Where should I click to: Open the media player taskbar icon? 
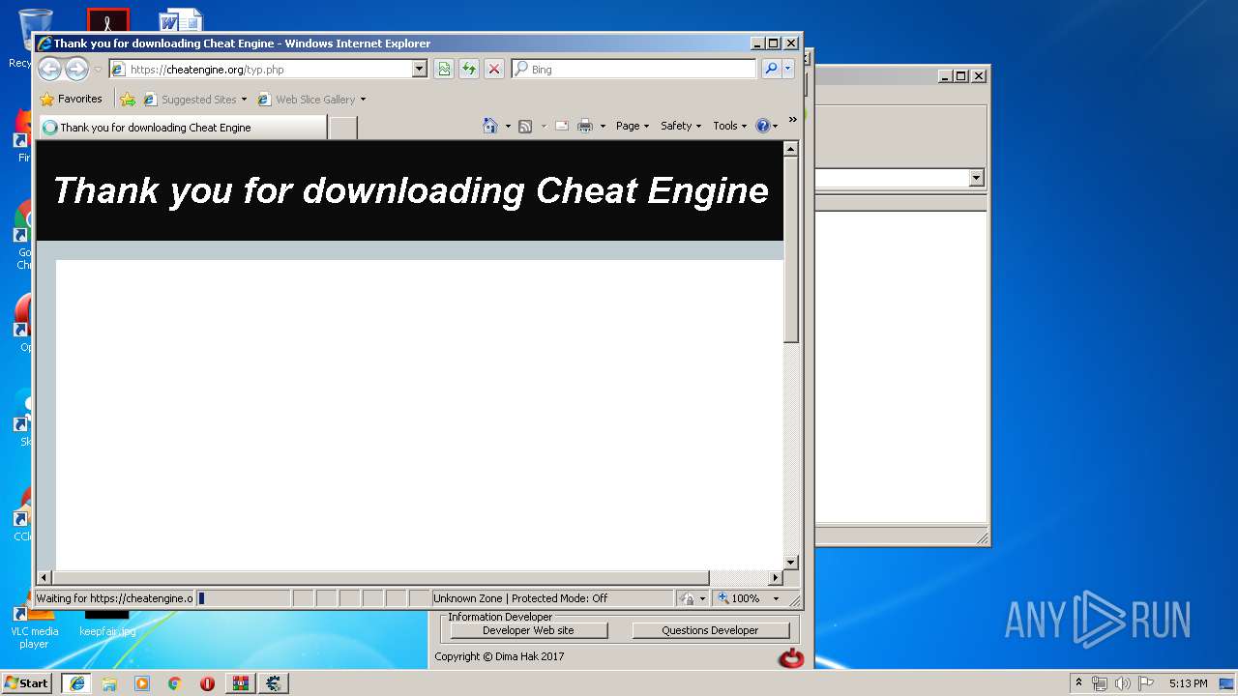(142, 683)
